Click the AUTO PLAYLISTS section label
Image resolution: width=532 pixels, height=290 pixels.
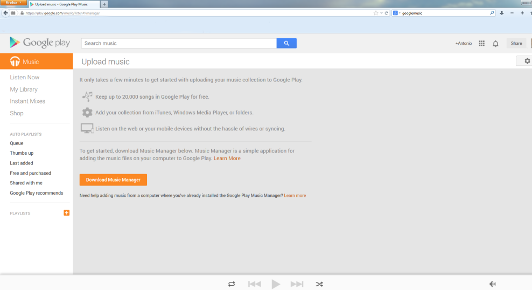pyautogui.click(x=26, y=134)
